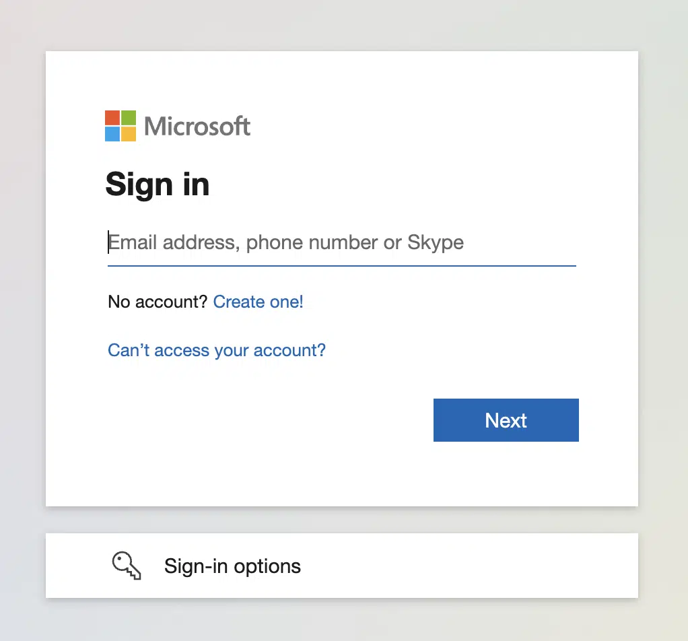Click Can't access your account?
Viewport: 688px width, 641px height.
pos(216,350)
